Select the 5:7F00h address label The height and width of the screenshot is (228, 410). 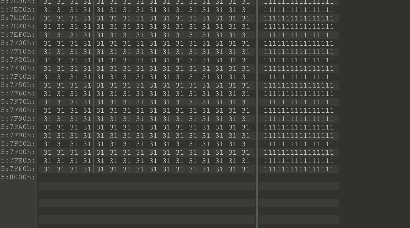(x=18, y=43)
